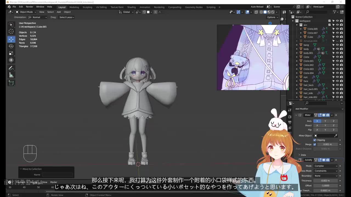Click the Mirror Merge distance field
The image size is (351, 197).
point(328,144)
